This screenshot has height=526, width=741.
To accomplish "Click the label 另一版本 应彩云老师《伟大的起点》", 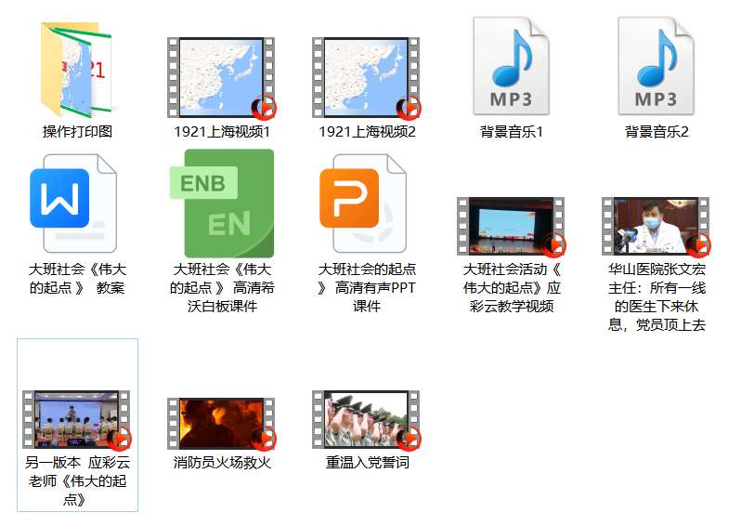I will [x=77, y=481].
